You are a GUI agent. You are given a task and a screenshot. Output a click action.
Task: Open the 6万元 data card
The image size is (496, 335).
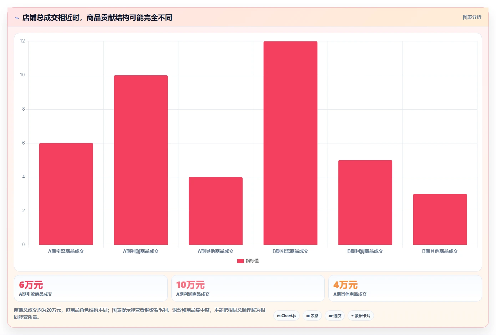tap(91, 288)
